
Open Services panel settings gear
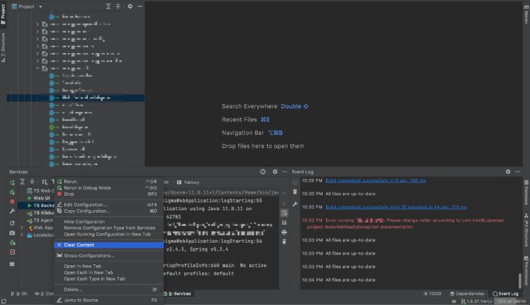[275, 172]
